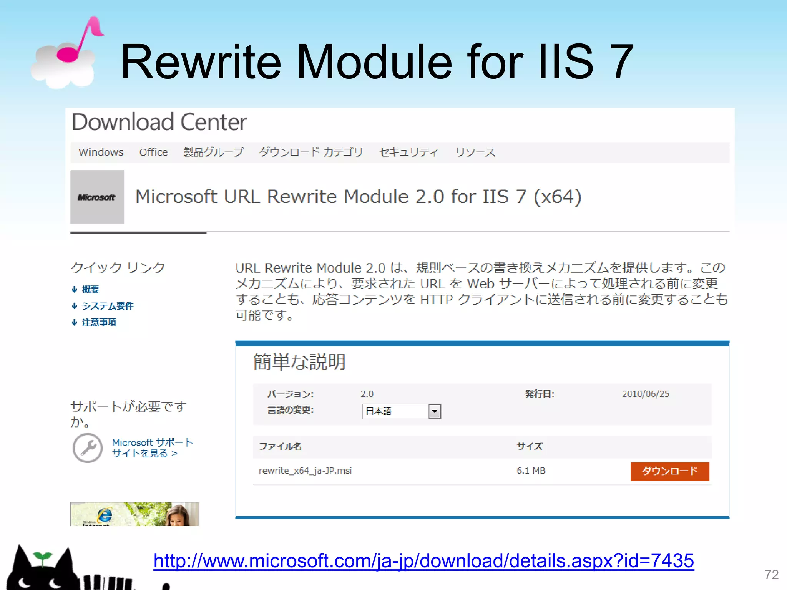Image resolution: width=787 pixels, height=590 pixels.
Task: Click the サイズ column header
Action: click(x=530, y=446)
